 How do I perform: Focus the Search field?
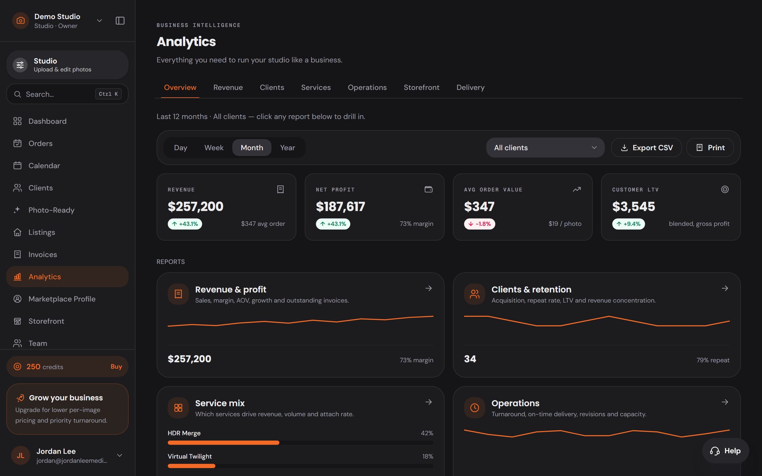pos(67,94)
